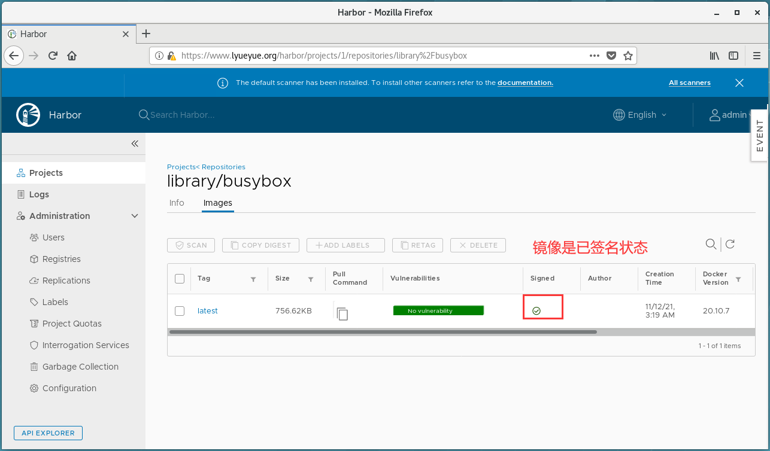
Task: Click the No vulnerability green bar
Action: 438,310
